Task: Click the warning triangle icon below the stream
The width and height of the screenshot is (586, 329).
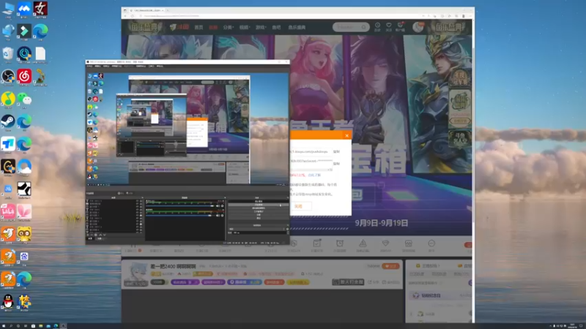Action: coord(363,244)
